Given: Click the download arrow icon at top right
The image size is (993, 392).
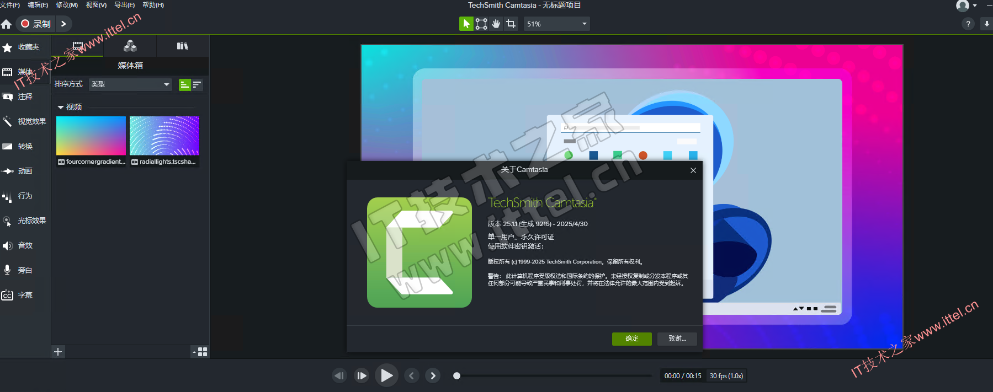Looking at the screenshot, I should pyautogui.click(x=986, y=24).
